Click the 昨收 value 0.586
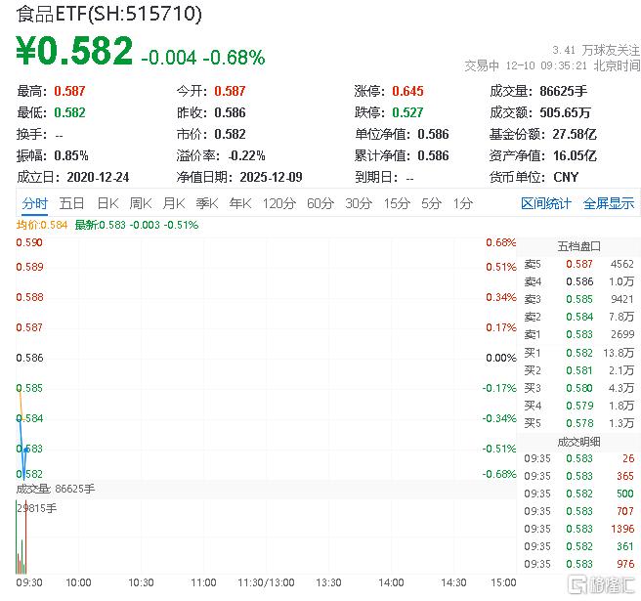 pos(230,112)
